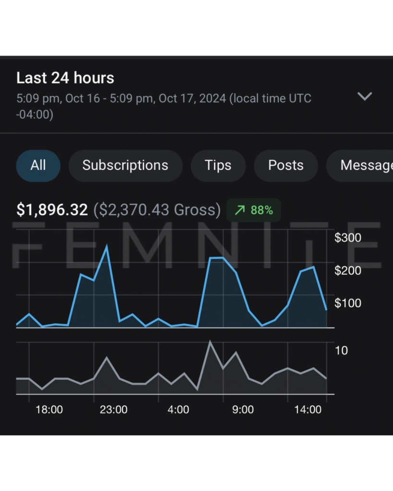Show only Tips earnings
The height and width of the screenshot is (491, 393).
218,165
